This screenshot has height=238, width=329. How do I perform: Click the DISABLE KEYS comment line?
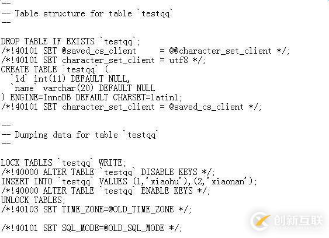point(108,172)
